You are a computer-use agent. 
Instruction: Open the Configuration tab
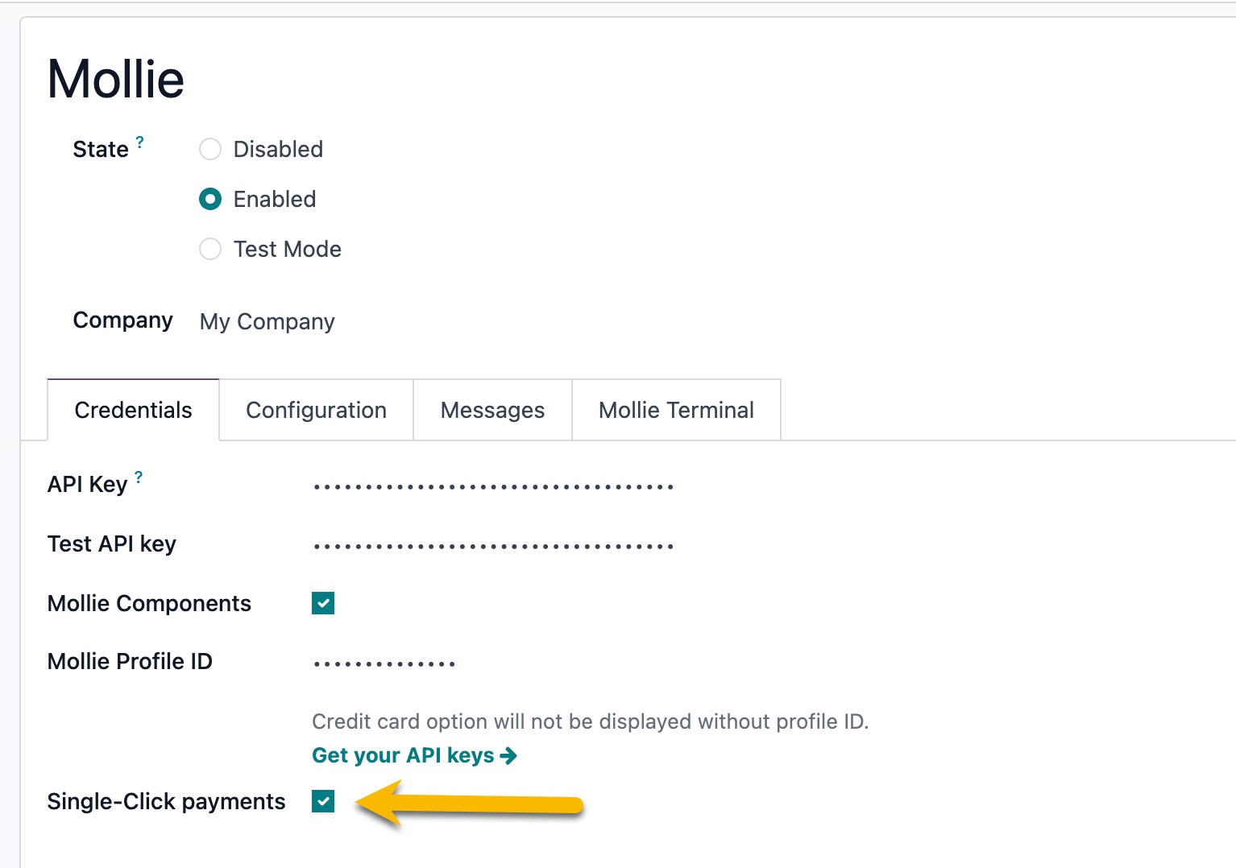[316, 411]
